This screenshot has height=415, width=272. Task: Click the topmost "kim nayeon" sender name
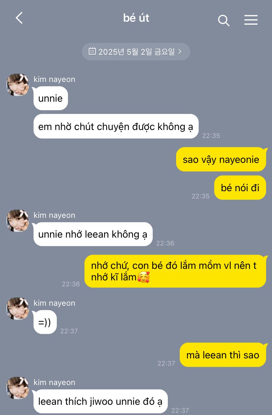55,79
